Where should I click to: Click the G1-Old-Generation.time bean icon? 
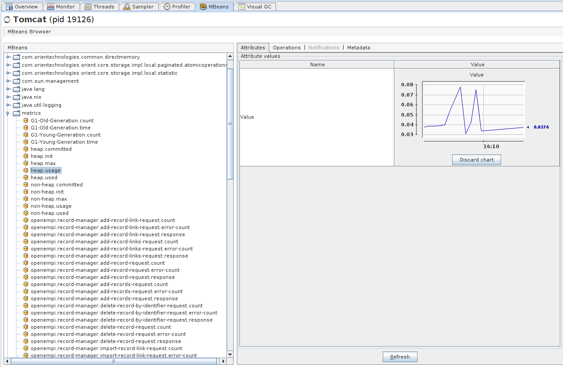(26, 128)
